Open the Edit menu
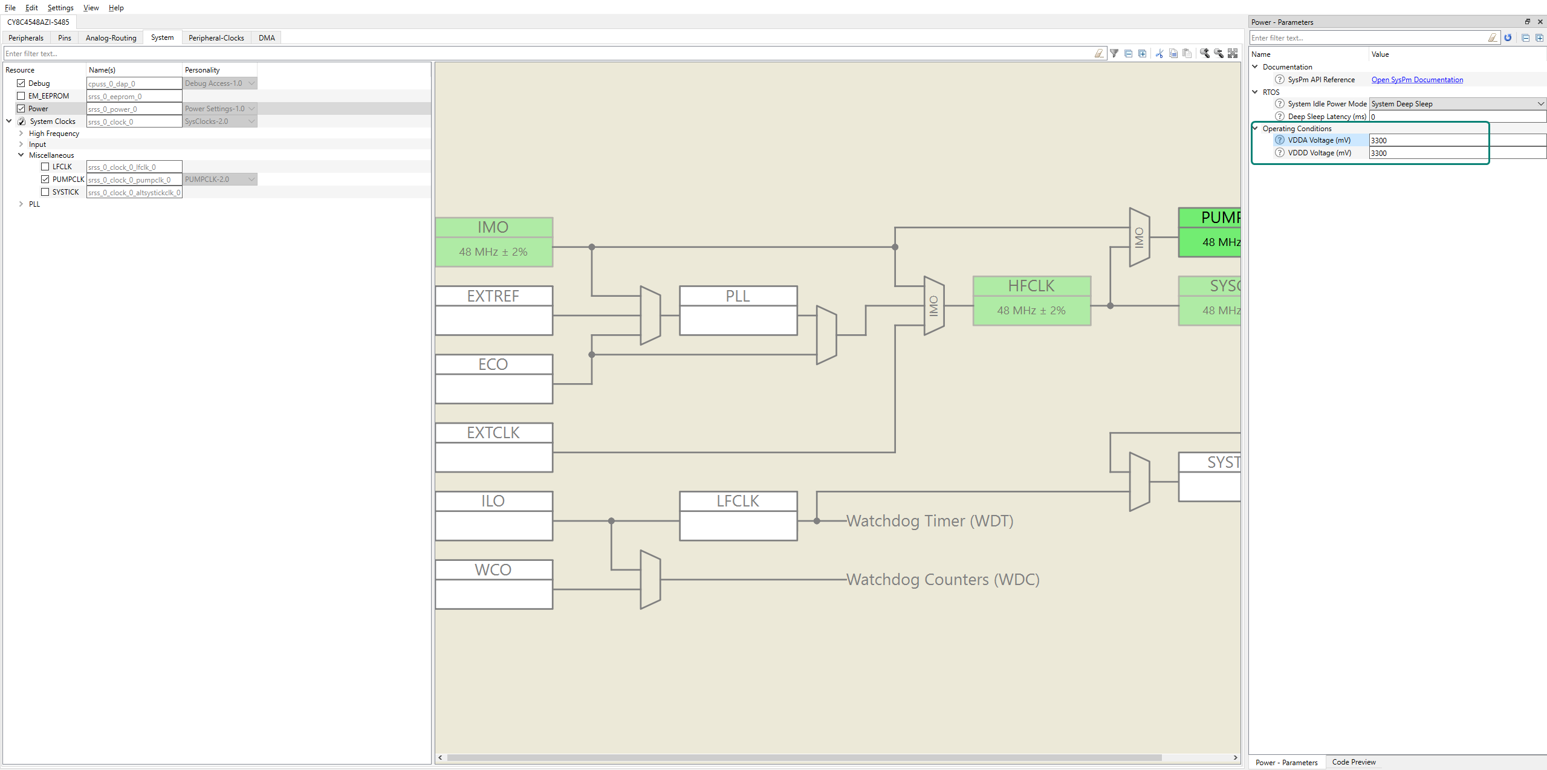Viewport: 1547px width, 770px height. coord(31,8)
